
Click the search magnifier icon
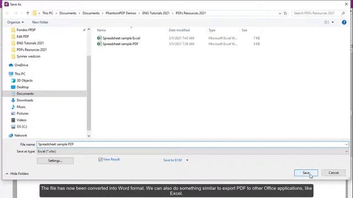pyautogui.click(x=343, y=13)
